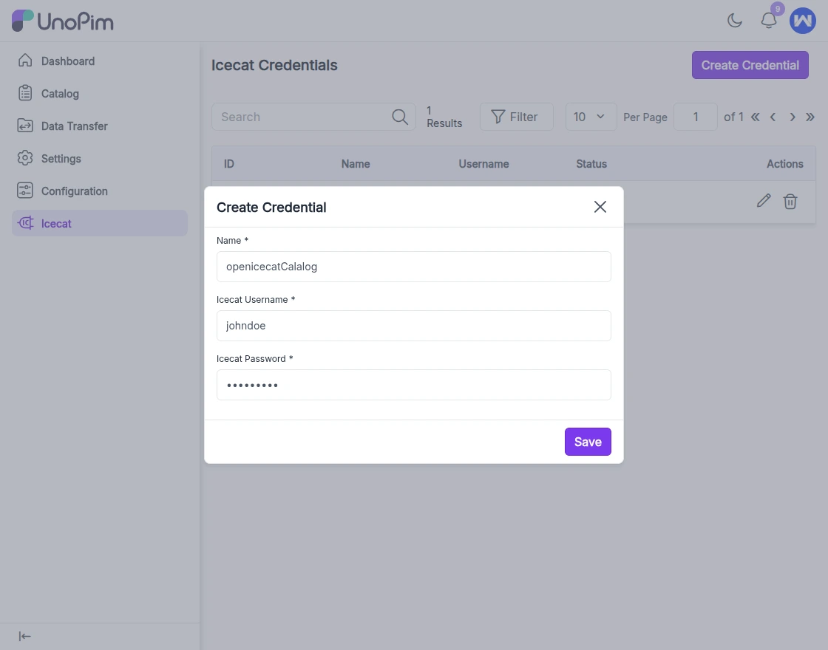Click the Configuration sliders icon
The height and width of the screenshot is (650, 828).
(x=25, y=191)
